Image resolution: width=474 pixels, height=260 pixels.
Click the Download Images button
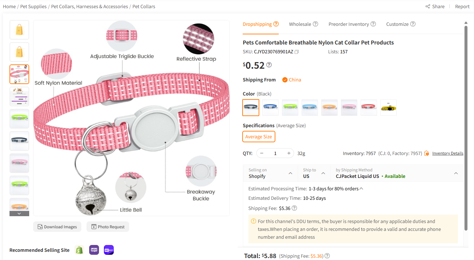[57, 226]
